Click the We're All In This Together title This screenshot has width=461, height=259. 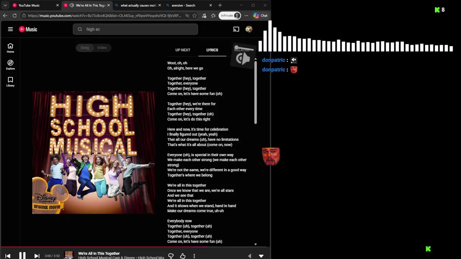[x=99, y=253]
